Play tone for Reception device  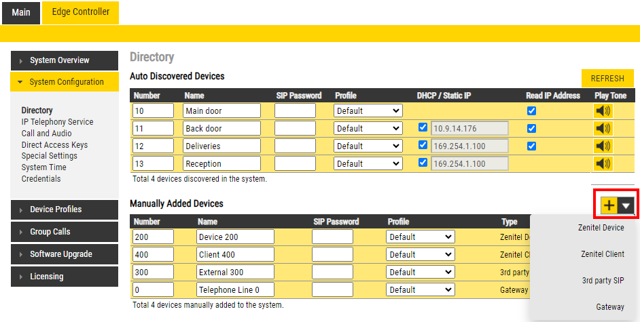click(x=603, y=163)
